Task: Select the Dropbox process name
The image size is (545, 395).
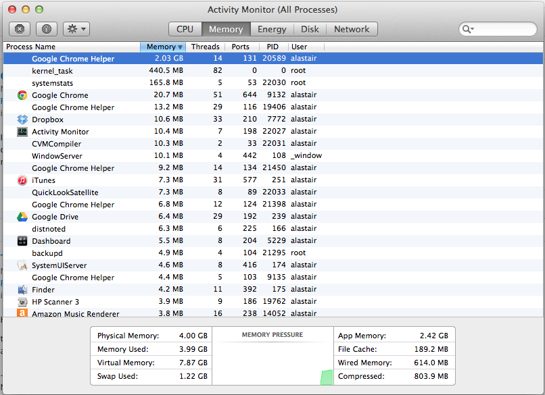Action: click(47, 120)
